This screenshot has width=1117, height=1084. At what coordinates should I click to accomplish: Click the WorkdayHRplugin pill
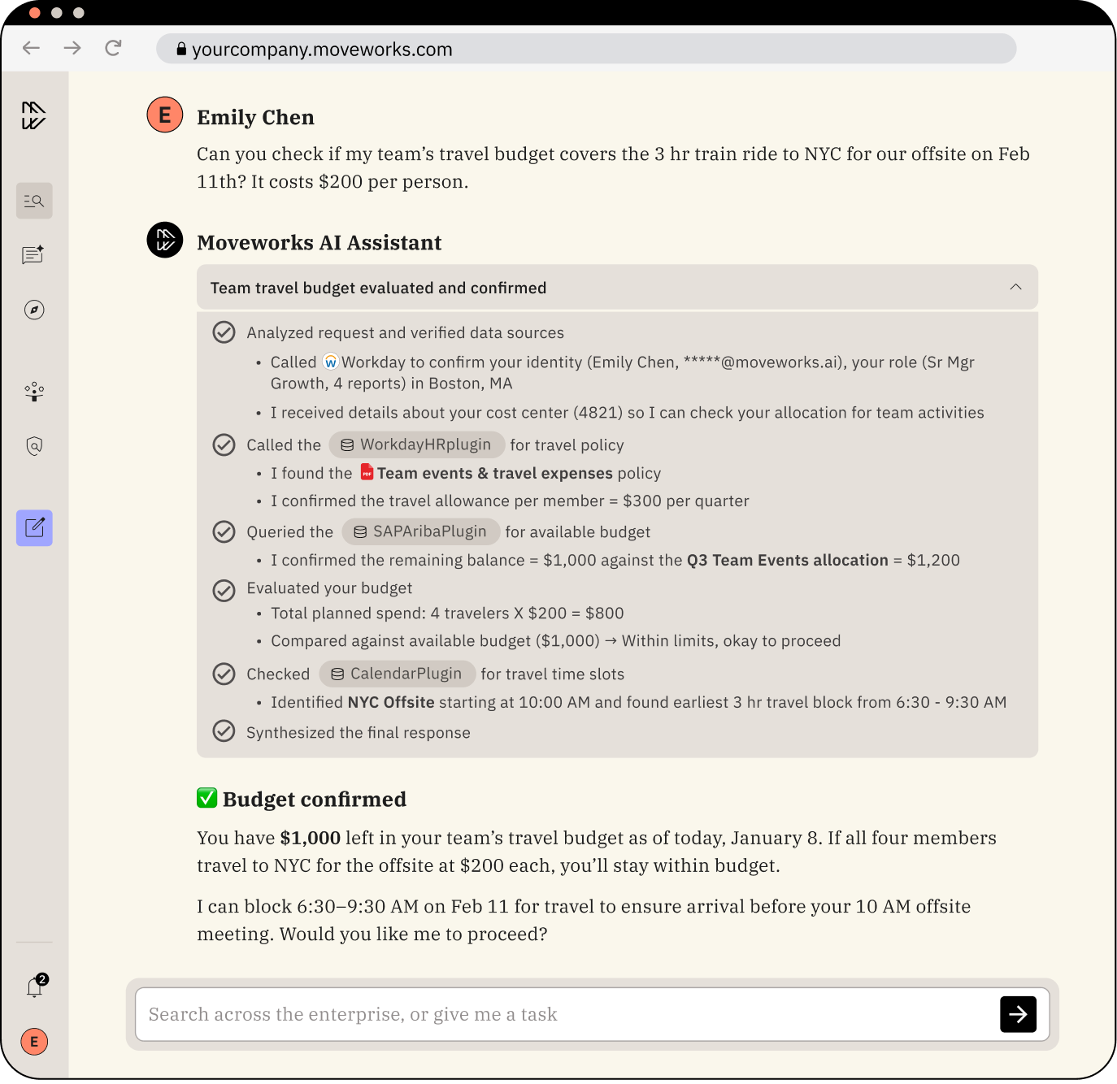point(416,444)
